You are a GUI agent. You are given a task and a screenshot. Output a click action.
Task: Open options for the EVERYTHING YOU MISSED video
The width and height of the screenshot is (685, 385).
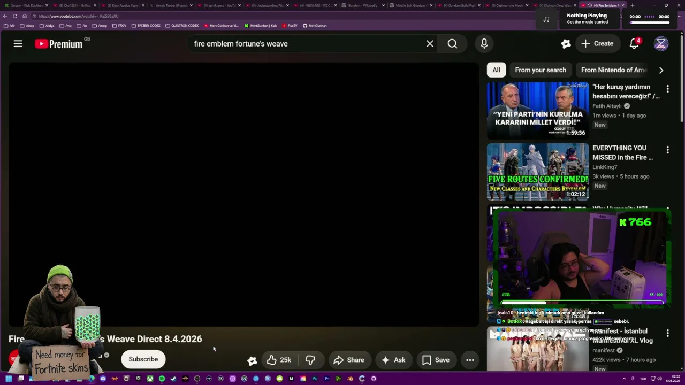(x=667, y=150)
